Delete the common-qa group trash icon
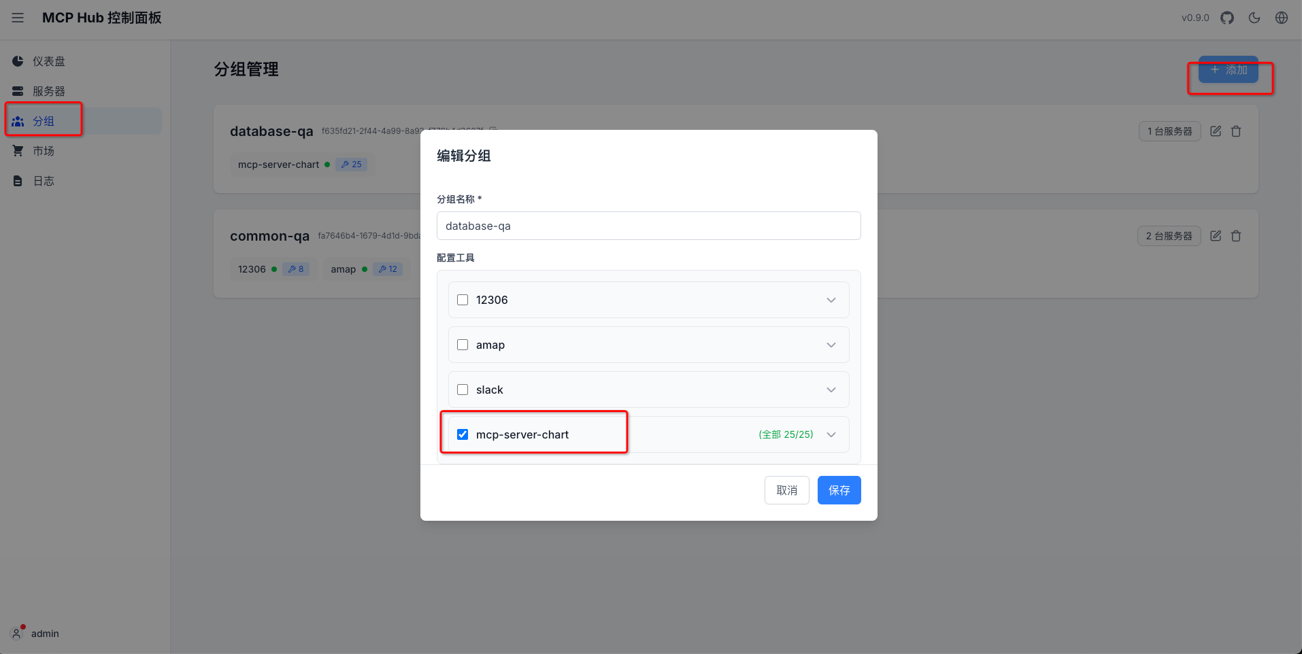 coord(1236,236)
